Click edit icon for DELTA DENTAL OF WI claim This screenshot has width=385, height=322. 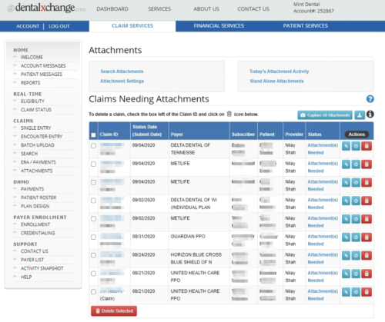(346, 201)
